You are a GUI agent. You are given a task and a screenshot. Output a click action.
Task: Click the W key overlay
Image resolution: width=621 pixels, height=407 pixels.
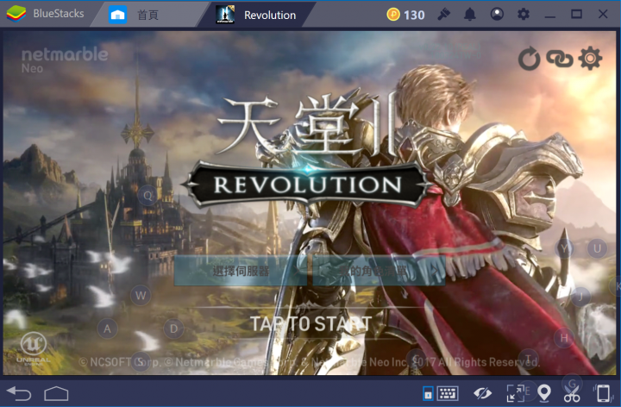pos(141,296)
